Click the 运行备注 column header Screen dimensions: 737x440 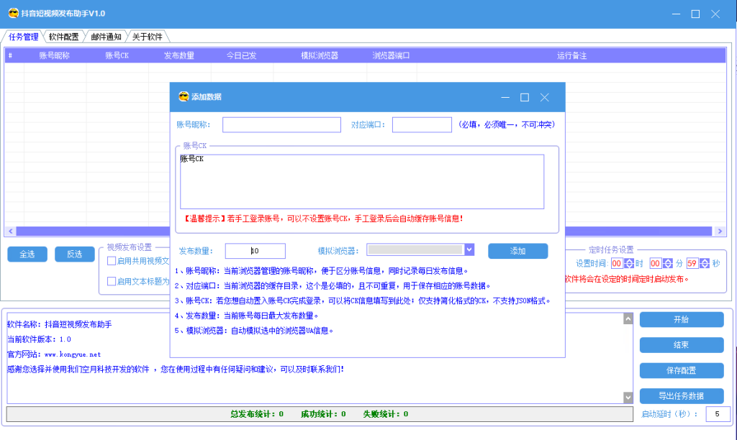(571, 55)
